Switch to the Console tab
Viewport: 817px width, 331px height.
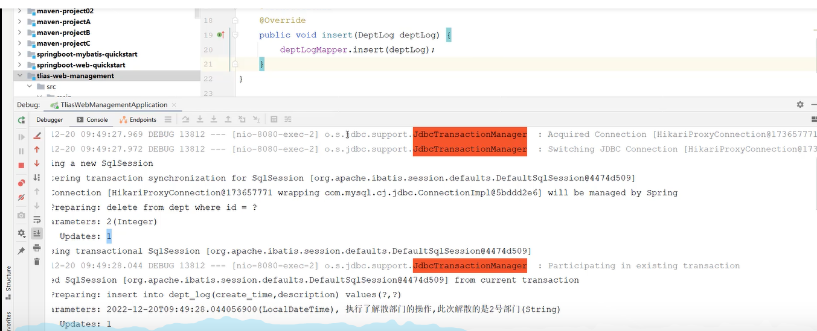coord(92,120)
